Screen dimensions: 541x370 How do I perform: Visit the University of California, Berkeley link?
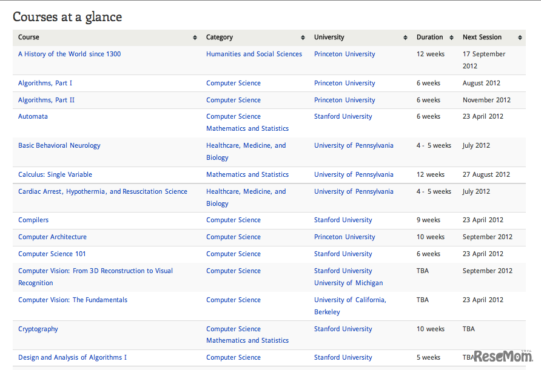pos(350,300)
